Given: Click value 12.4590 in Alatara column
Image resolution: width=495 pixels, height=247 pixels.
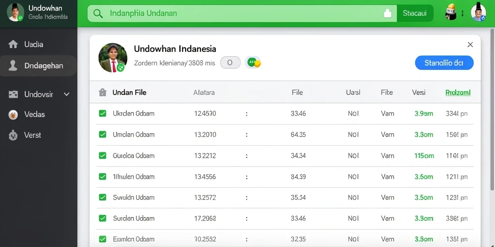Looking at the screenshot, I should click(205, 114).
